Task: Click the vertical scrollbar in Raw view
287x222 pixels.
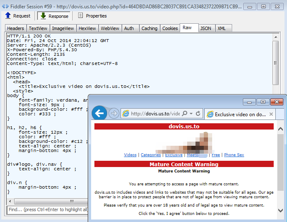Action: pos(275,62)
